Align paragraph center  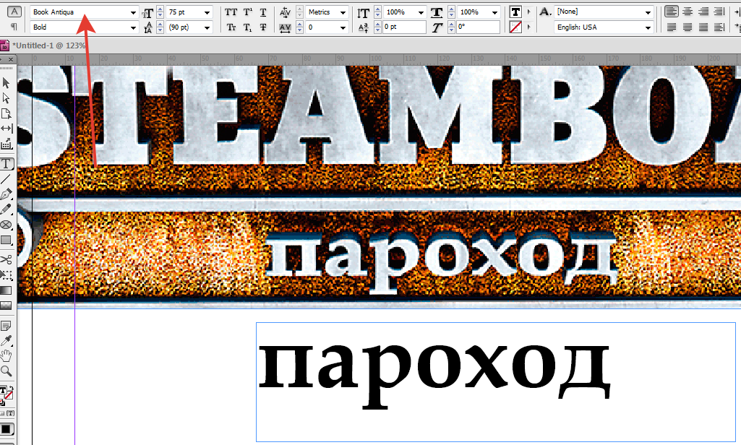tap(687, 12)
